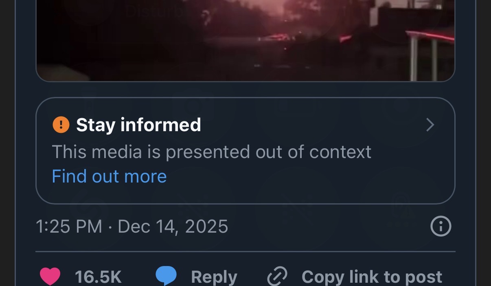Screen dimensions: 491x286
Task: Click the divider line below the timestamp
Action: click(x=245, y=251)
